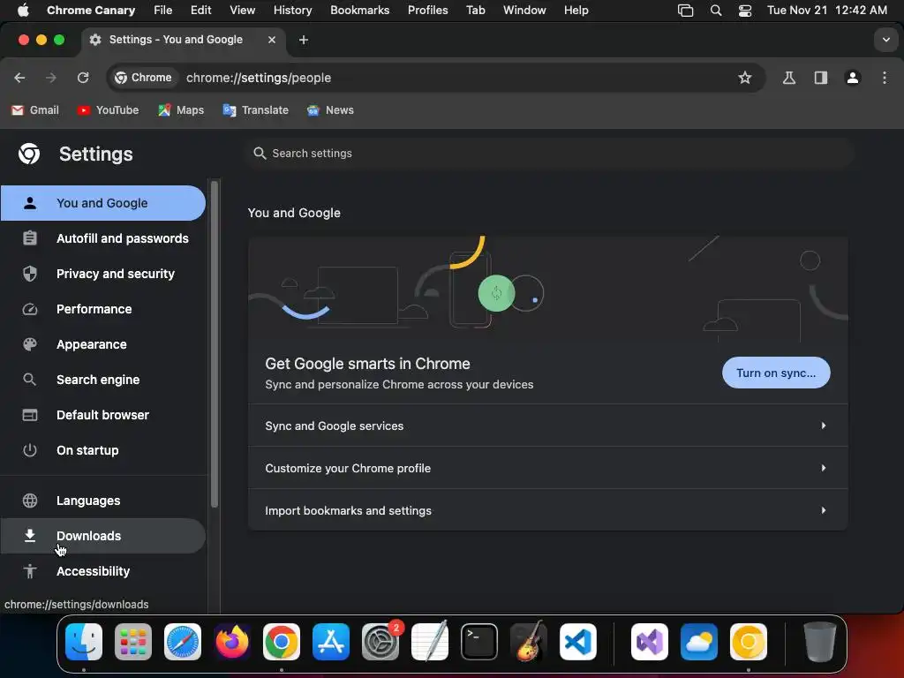Expand Import bookmarks and settings
Viewport: 904px width, 678px height.
pos(547,510)
